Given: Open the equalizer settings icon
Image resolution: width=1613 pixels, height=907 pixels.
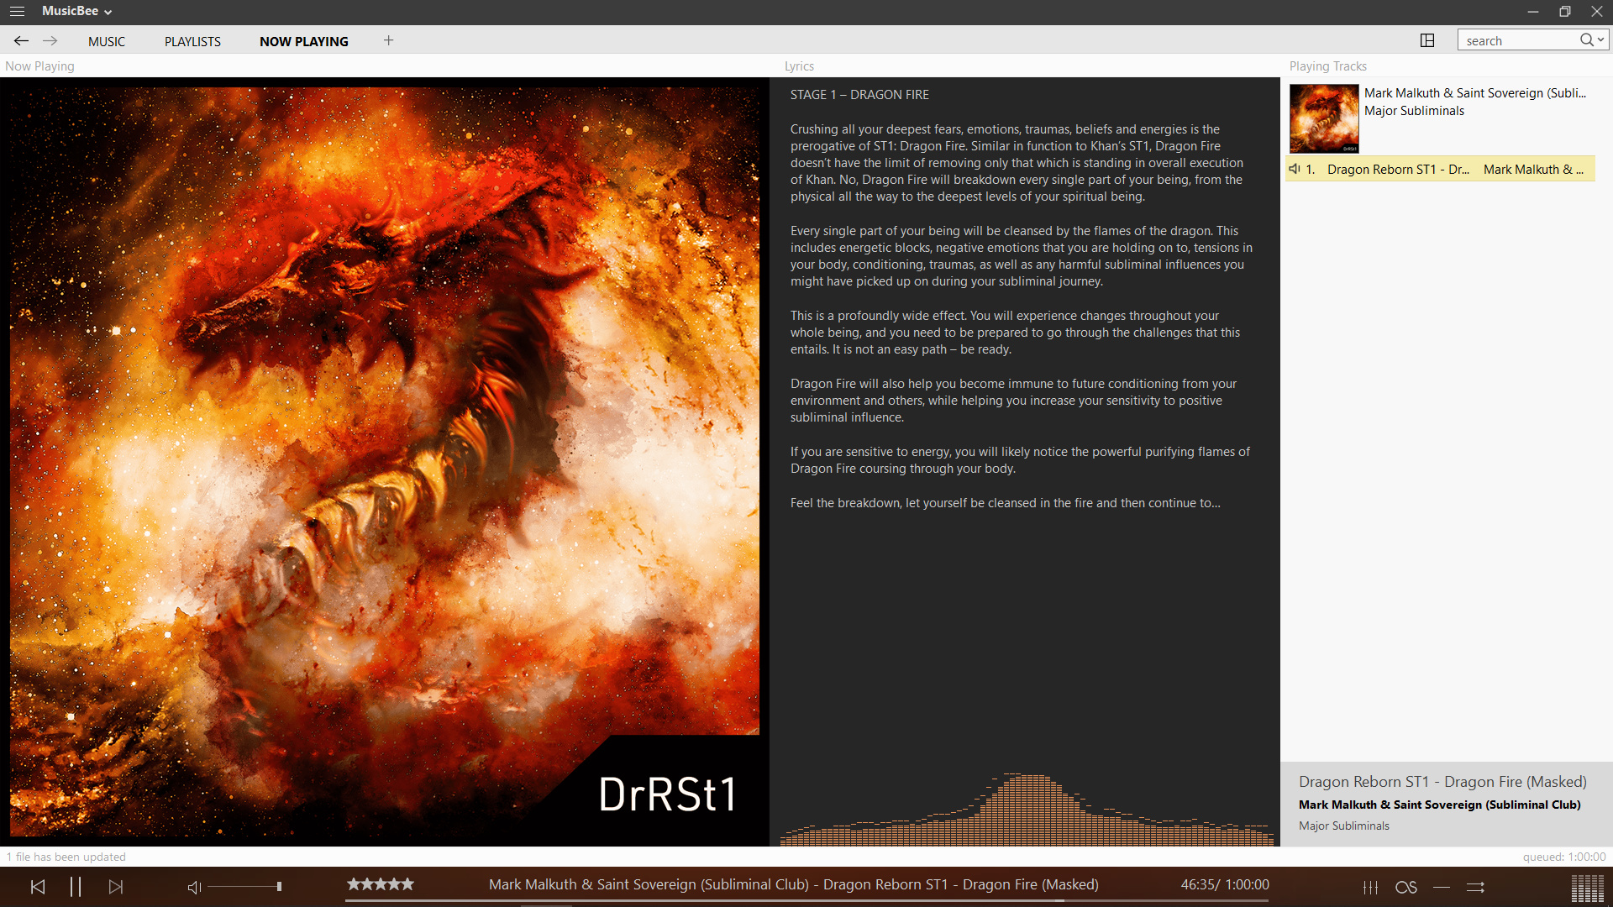Looking at the screenshot, I should click(1370, 887).
